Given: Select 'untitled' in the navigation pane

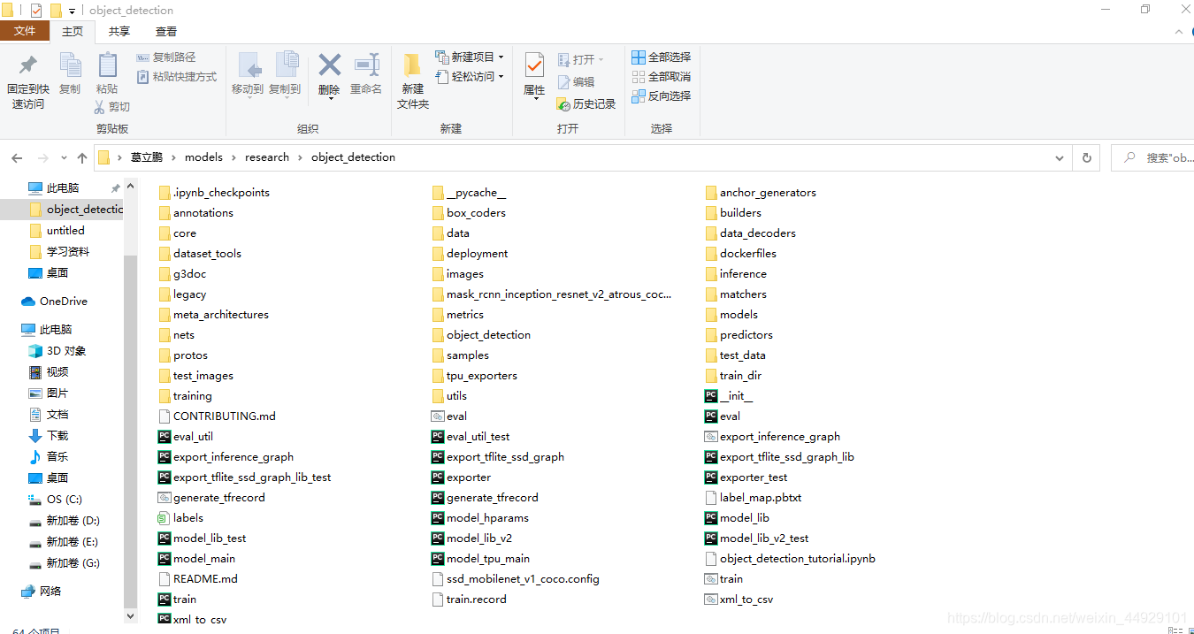Looking at the screenshot, I should pyautogui.click(x=65, y=231).
